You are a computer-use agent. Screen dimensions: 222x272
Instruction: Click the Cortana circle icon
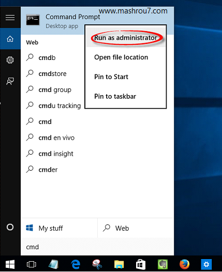(x=10, y=227)
